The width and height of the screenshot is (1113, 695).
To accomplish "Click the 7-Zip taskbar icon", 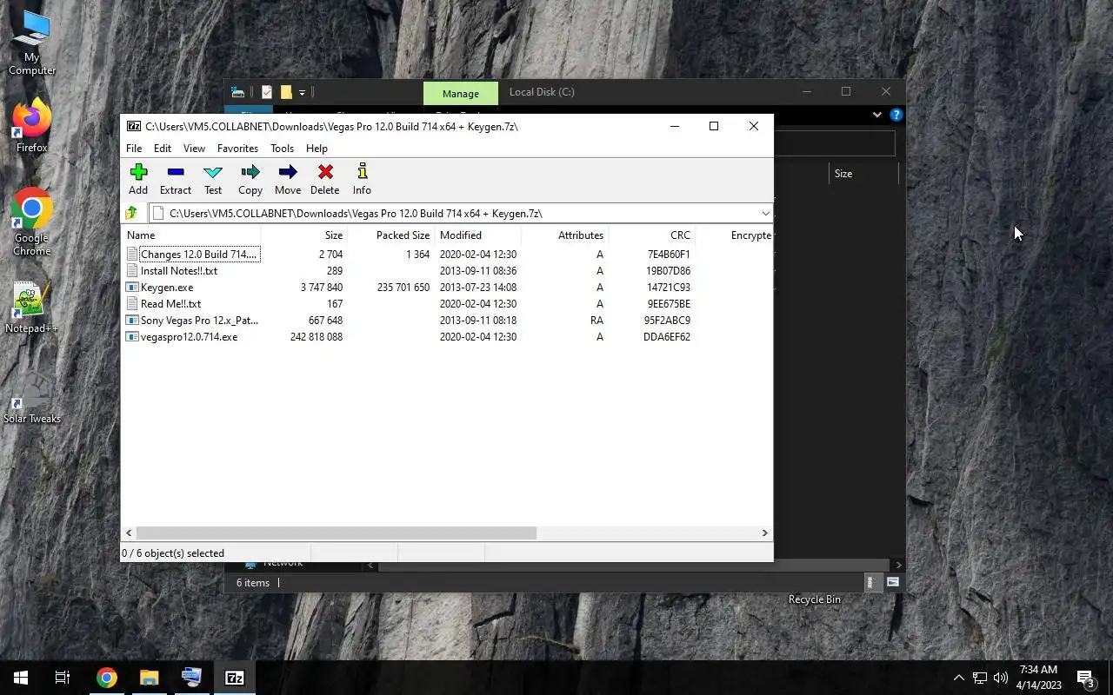I will click(x=235, y=678).
